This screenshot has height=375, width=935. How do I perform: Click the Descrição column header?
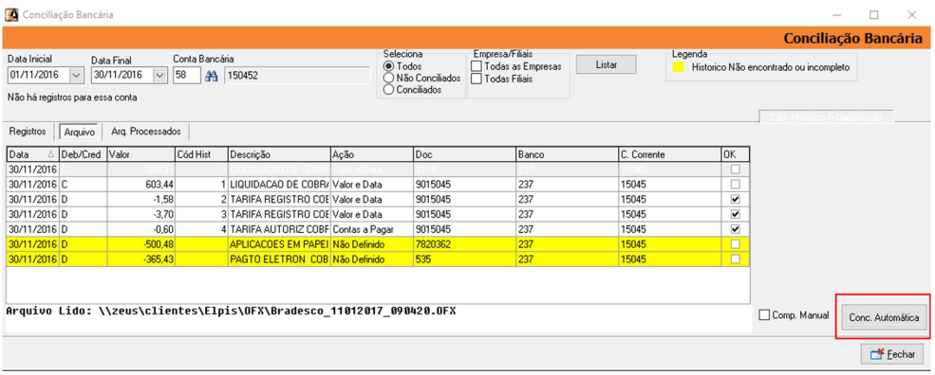[x=279, y=154]
